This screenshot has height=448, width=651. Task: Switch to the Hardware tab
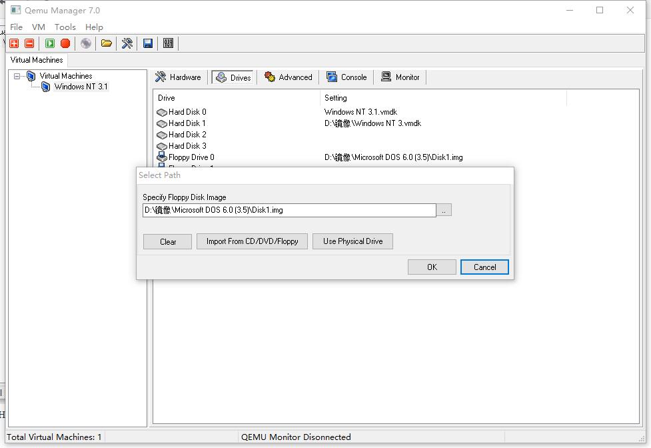pos(178,77)
